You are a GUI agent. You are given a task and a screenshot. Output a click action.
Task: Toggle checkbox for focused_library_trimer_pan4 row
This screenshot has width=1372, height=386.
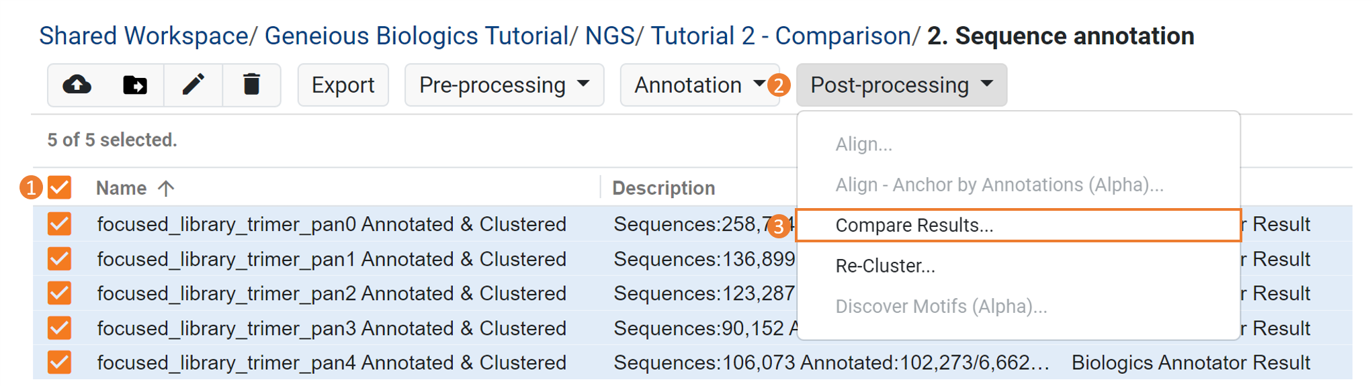[x=60, y=363]
